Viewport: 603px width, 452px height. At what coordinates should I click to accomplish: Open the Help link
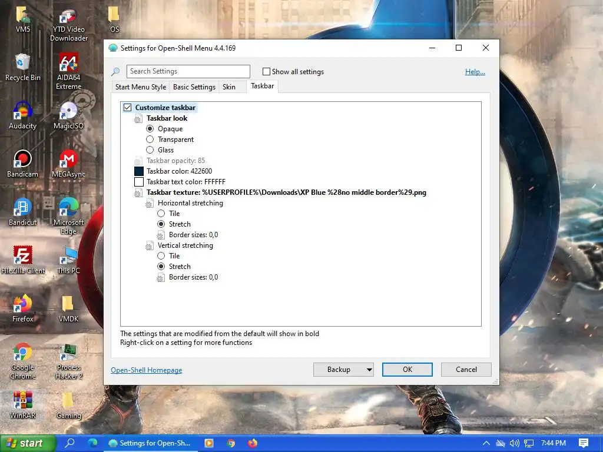point(475,71)
